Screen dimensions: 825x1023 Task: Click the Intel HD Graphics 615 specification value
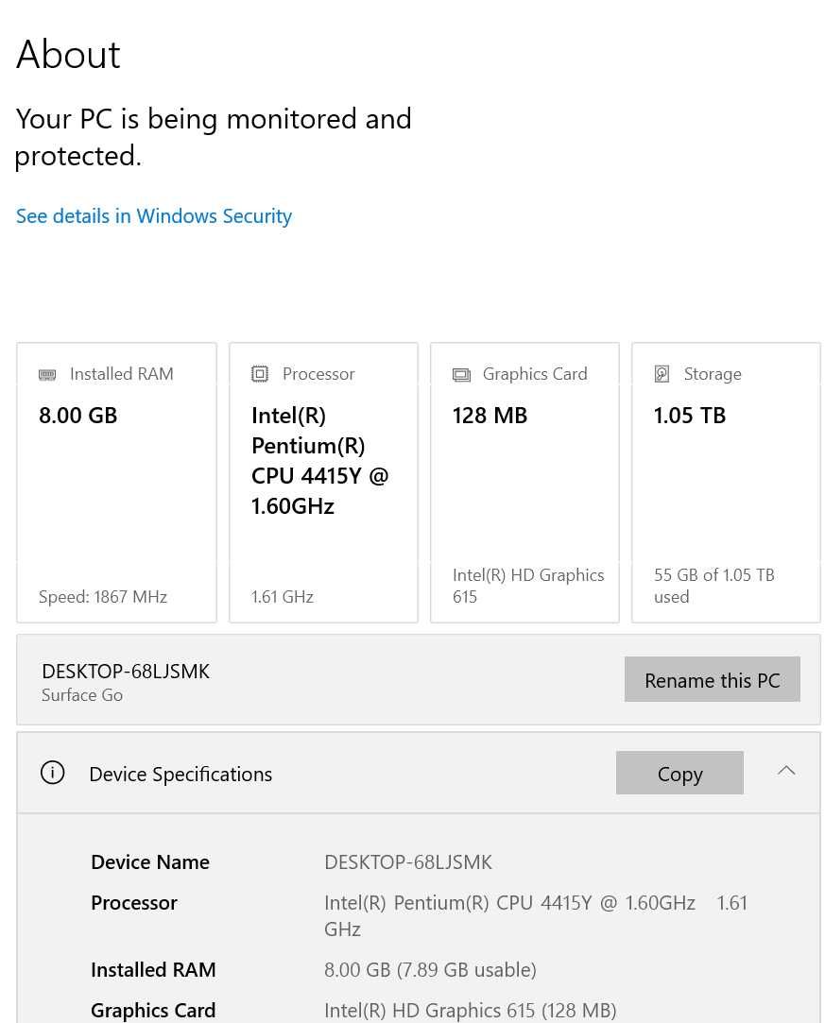click(x=470, y=1010)
